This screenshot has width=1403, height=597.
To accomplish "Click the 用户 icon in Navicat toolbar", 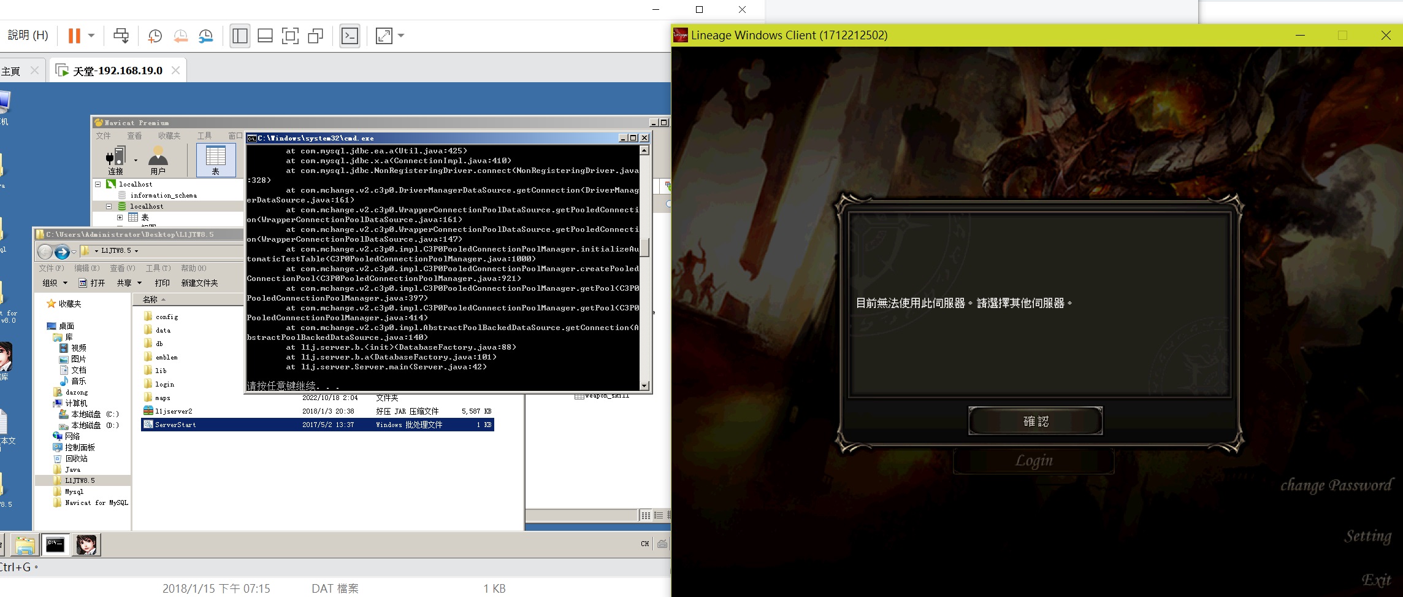I will point(158,161).
